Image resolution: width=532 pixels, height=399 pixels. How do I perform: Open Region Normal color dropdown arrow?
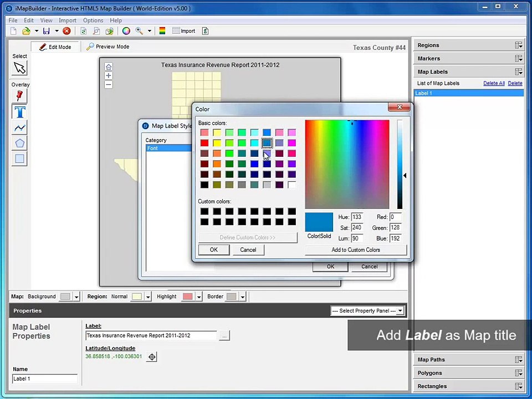[x=148, y=297]
